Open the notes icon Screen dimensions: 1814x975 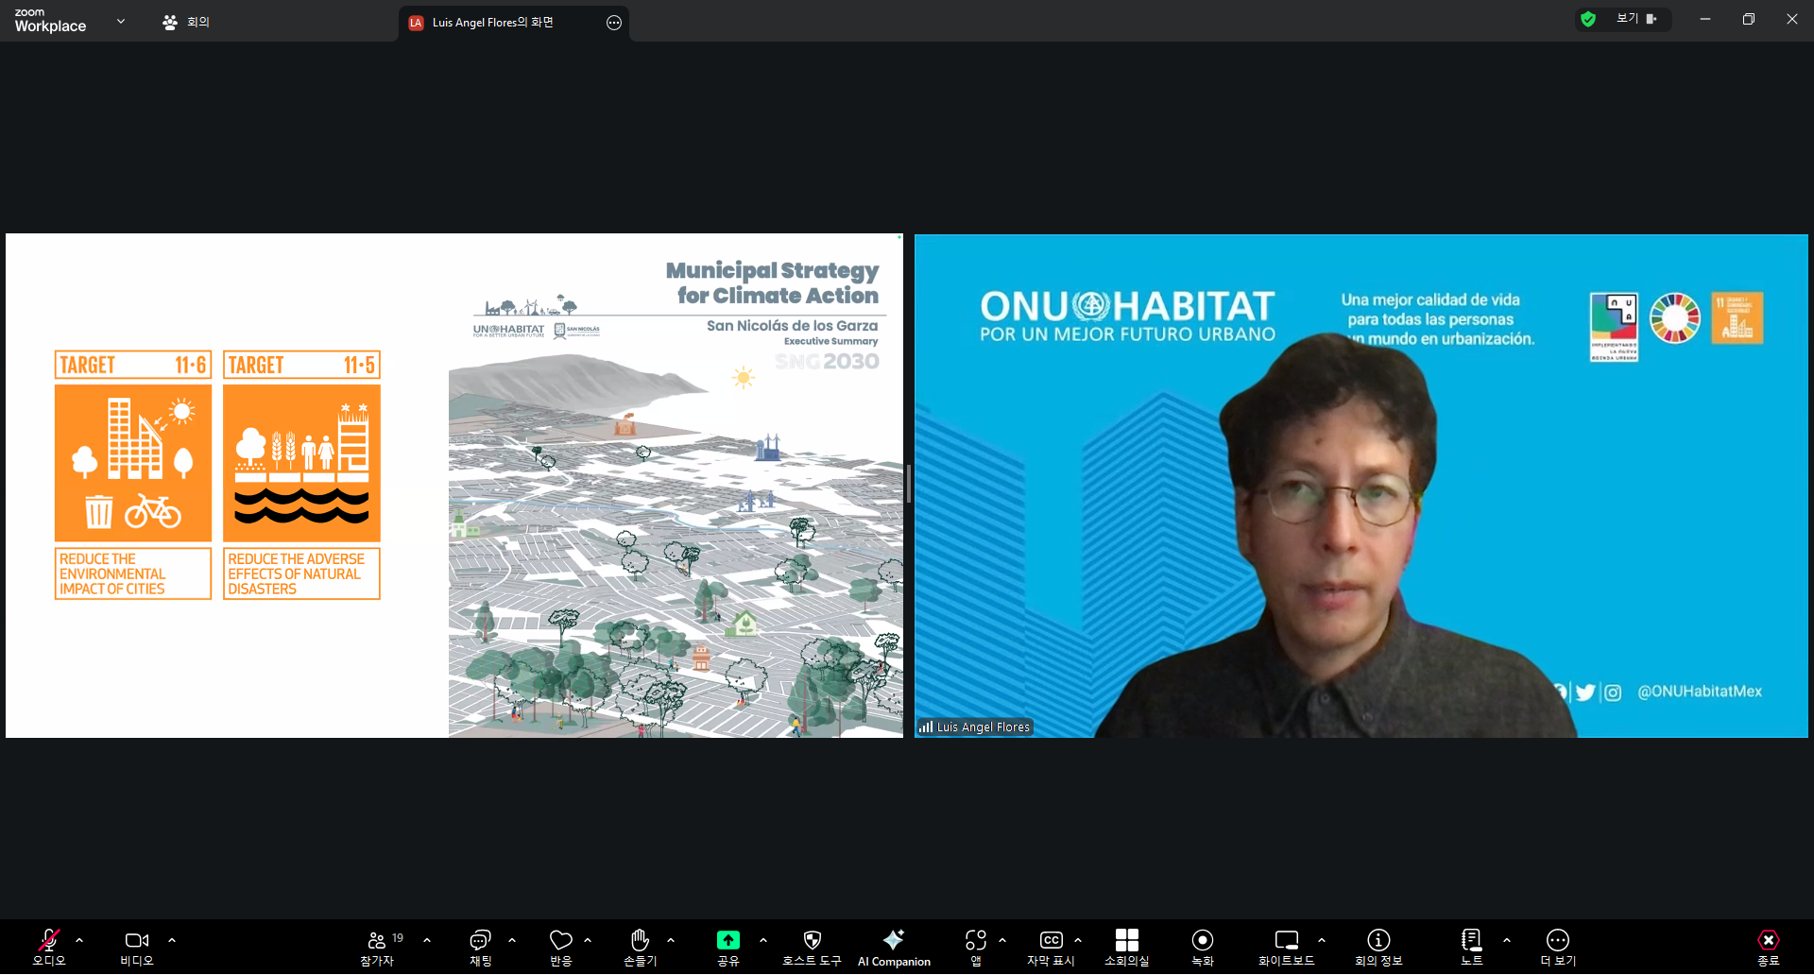pyautogui.click(x=1471, y=940)
